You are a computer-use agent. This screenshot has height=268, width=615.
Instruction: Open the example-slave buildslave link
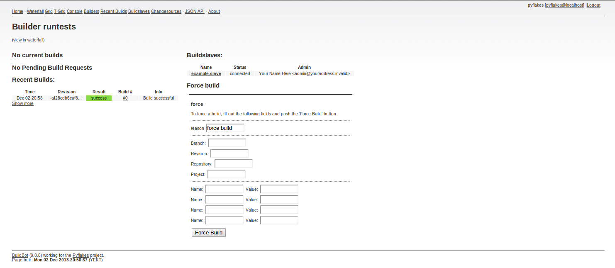coord(206,74)
